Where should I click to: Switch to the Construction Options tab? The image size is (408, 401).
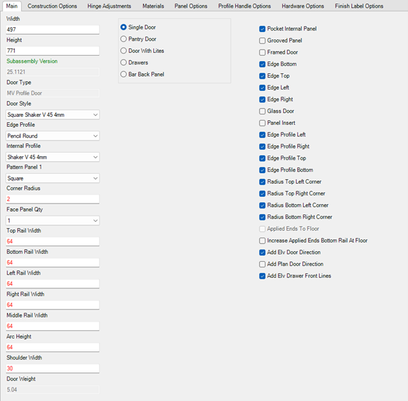52,6
